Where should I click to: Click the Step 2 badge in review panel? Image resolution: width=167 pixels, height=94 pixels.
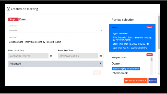[x=150, y=55]
